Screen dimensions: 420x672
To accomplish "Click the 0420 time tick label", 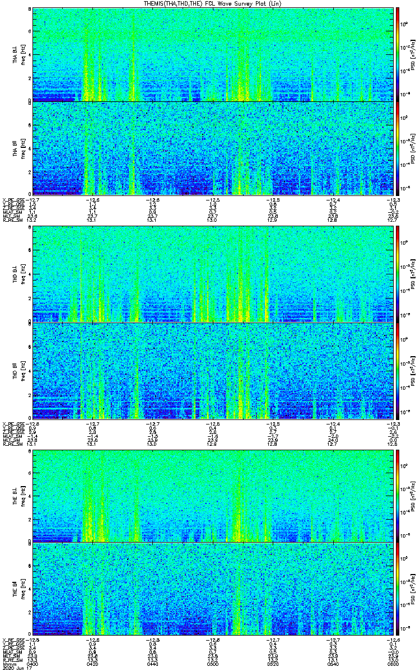I will point(92,663).
